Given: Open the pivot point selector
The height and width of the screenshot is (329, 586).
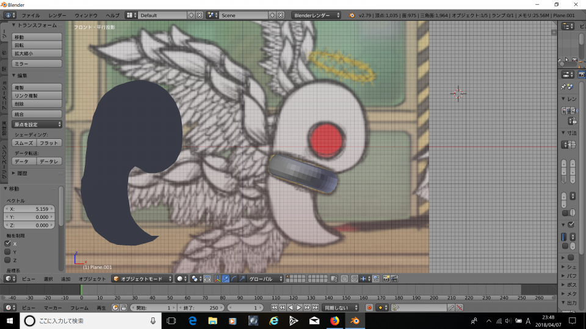Looking at the screenshot, I should pyautogui.click(x=196, y=278).
